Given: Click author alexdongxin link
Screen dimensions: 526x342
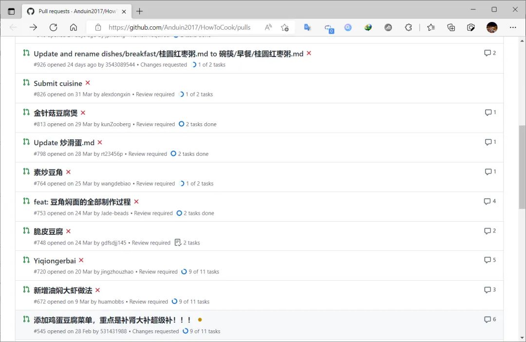Looking at the screenshot, I should pos(116,95).
